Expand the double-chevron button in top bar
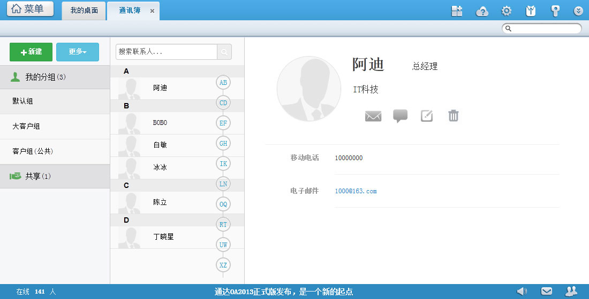The image size is (589, 299). 578,11
